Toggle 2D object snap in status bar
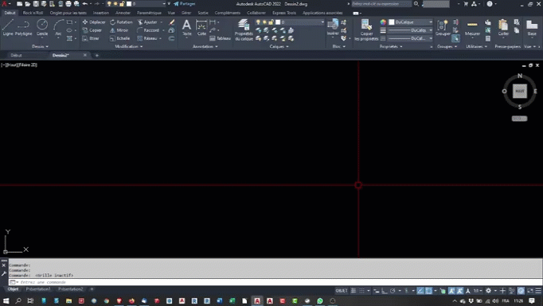This screenshot has width=543, height=306. 428,291
